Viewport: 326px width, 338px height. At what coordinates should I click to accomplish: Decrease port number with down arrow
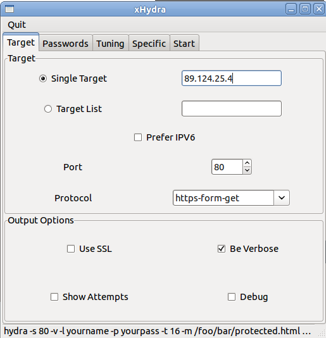(x=247, y=170)
